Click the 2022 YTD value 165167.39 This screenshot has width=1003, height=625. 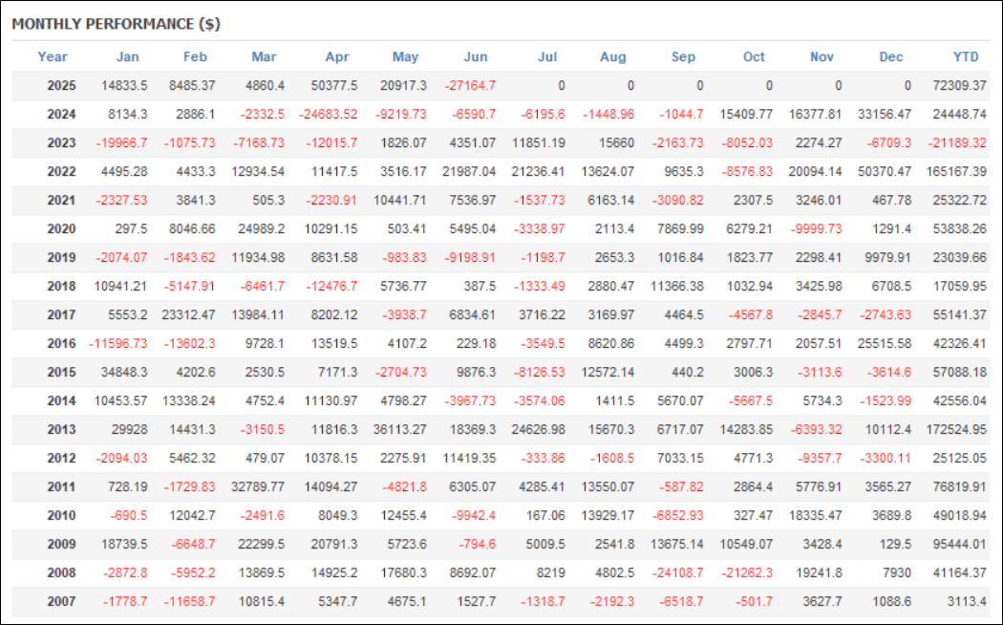click(956, 171)
